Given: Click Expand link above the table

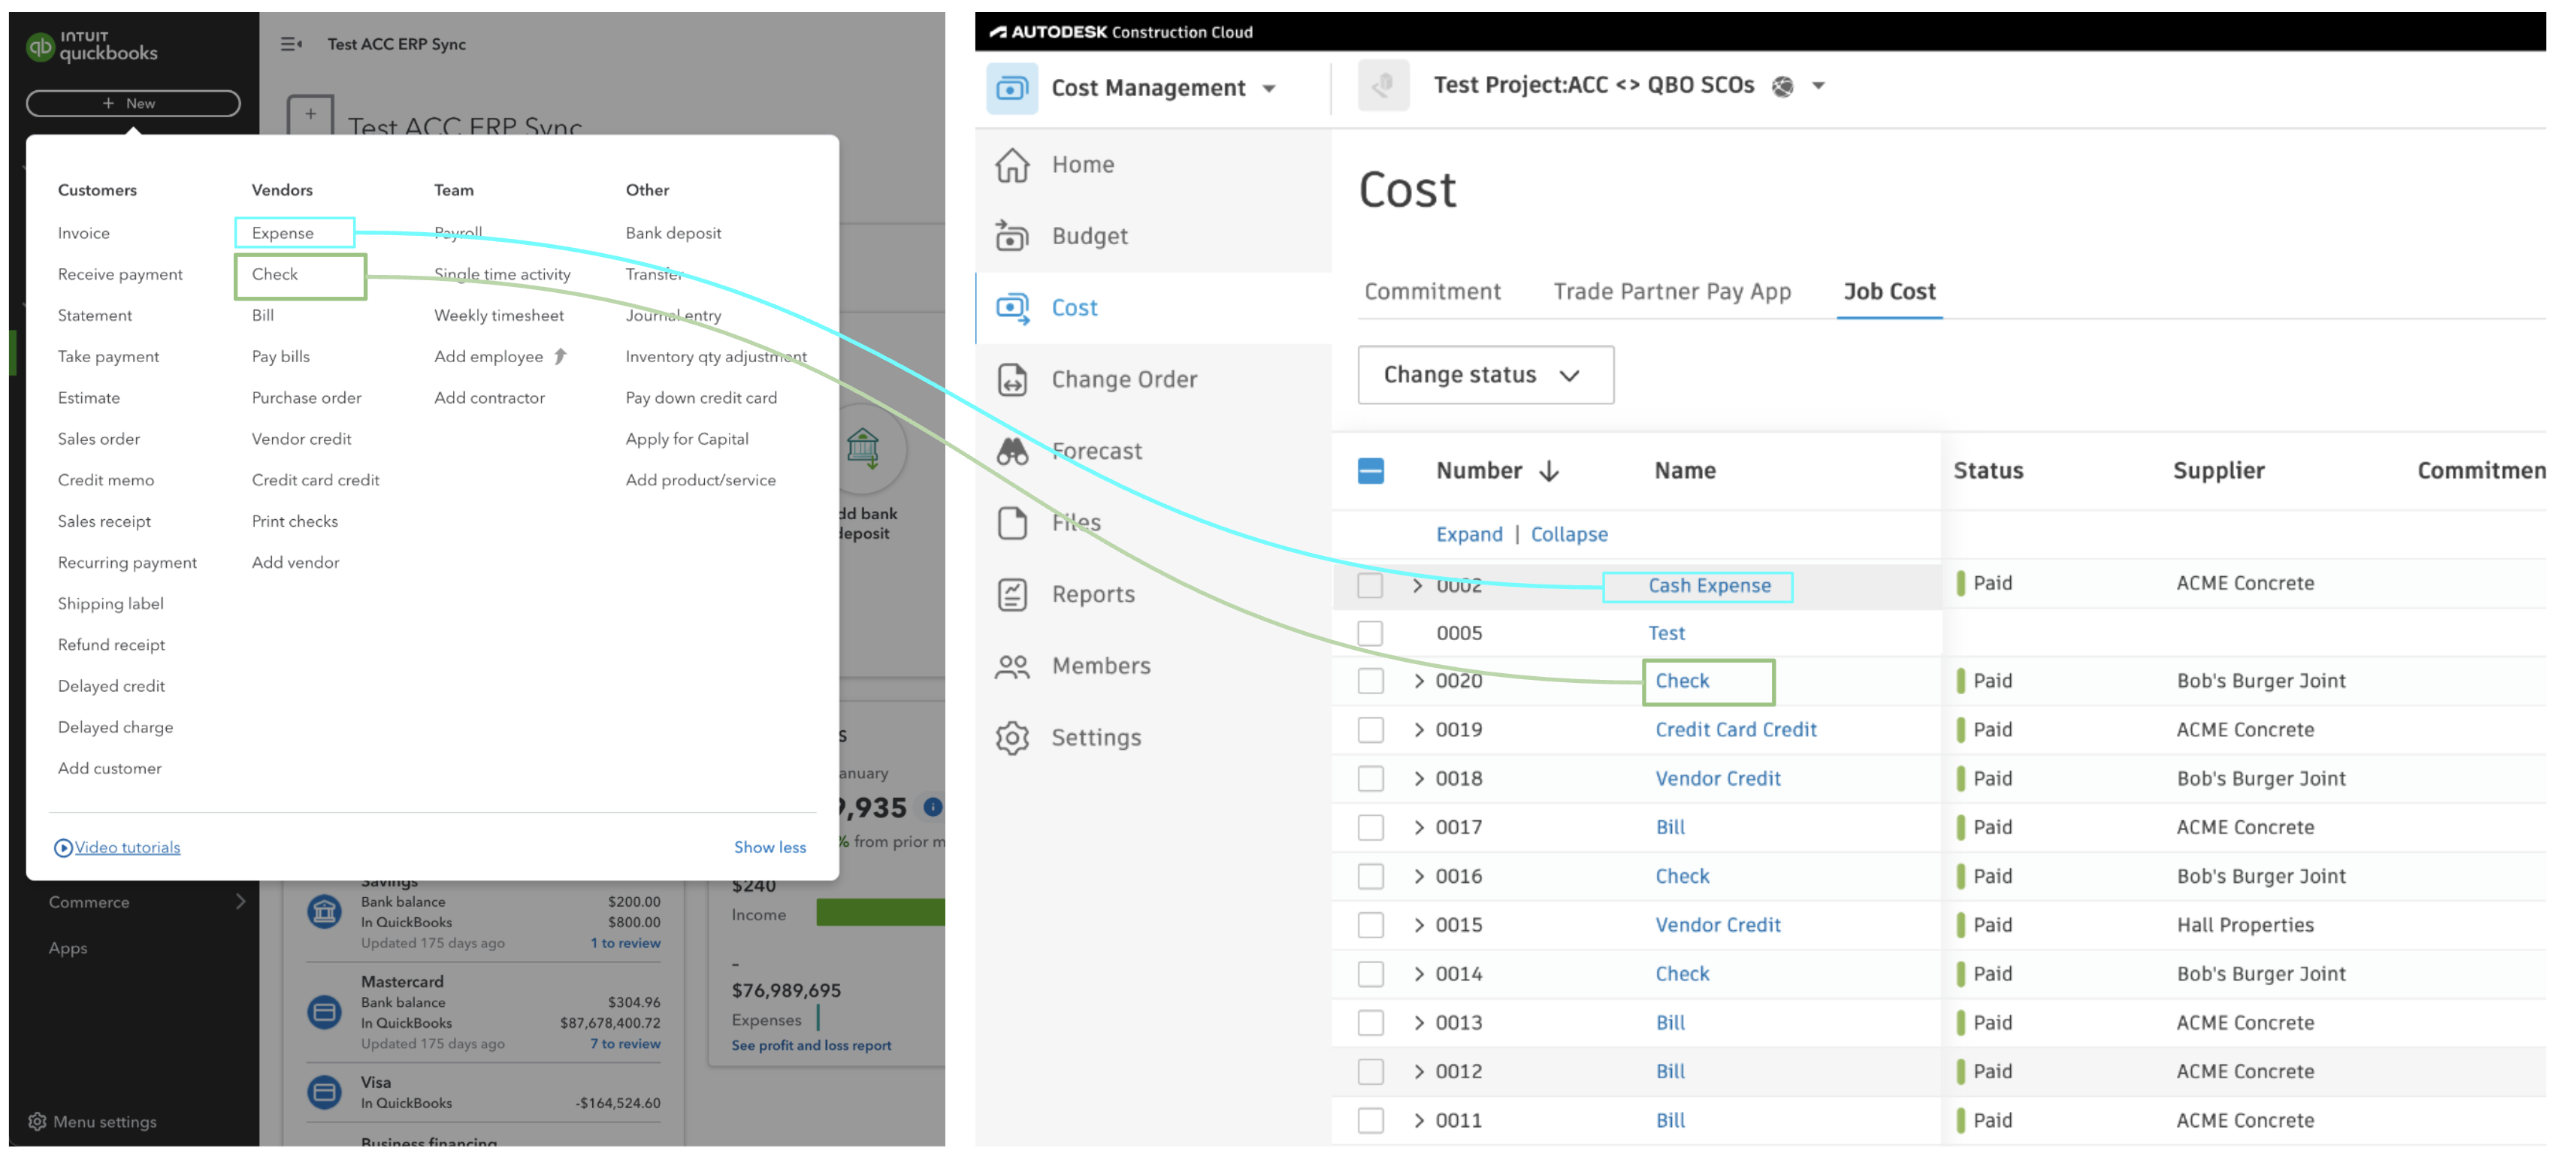Looking at the screenshot, I should coord(1469,535).
